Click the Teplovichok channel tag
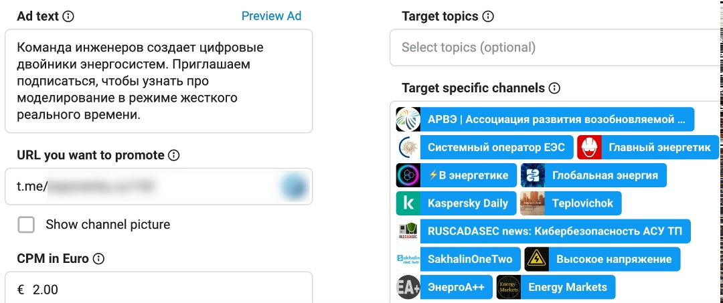The height and width of the screenshot is (303, 723). point(582,203)
